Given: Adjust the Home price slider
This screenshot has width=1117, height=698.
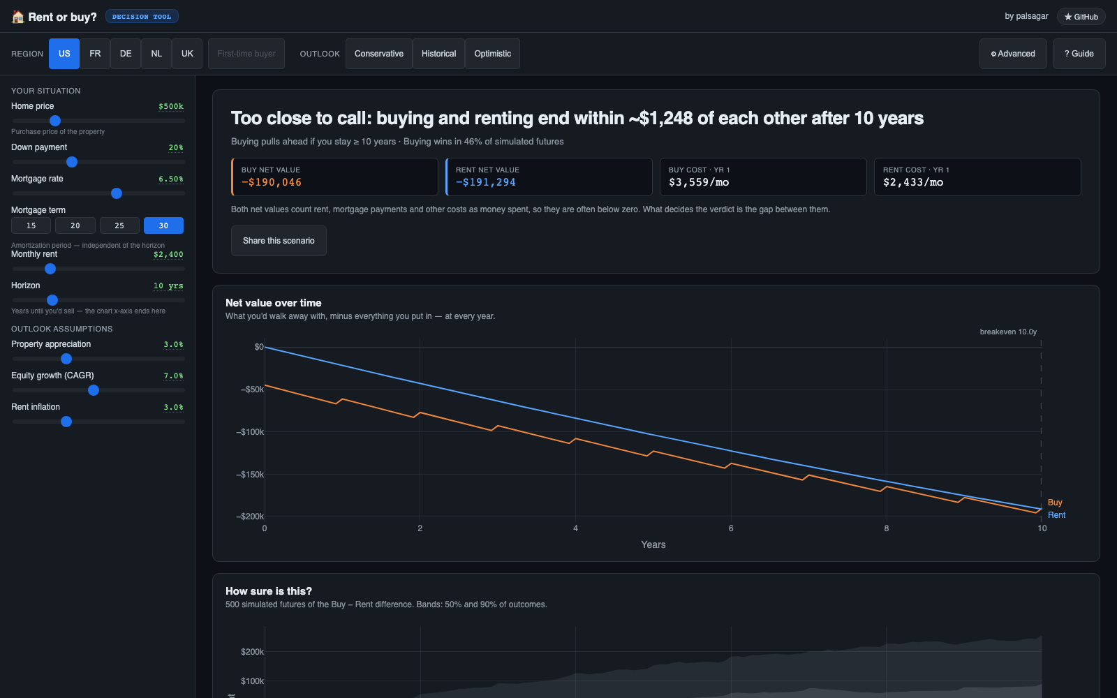Looking at the screenshot, I should coord(98,121).
